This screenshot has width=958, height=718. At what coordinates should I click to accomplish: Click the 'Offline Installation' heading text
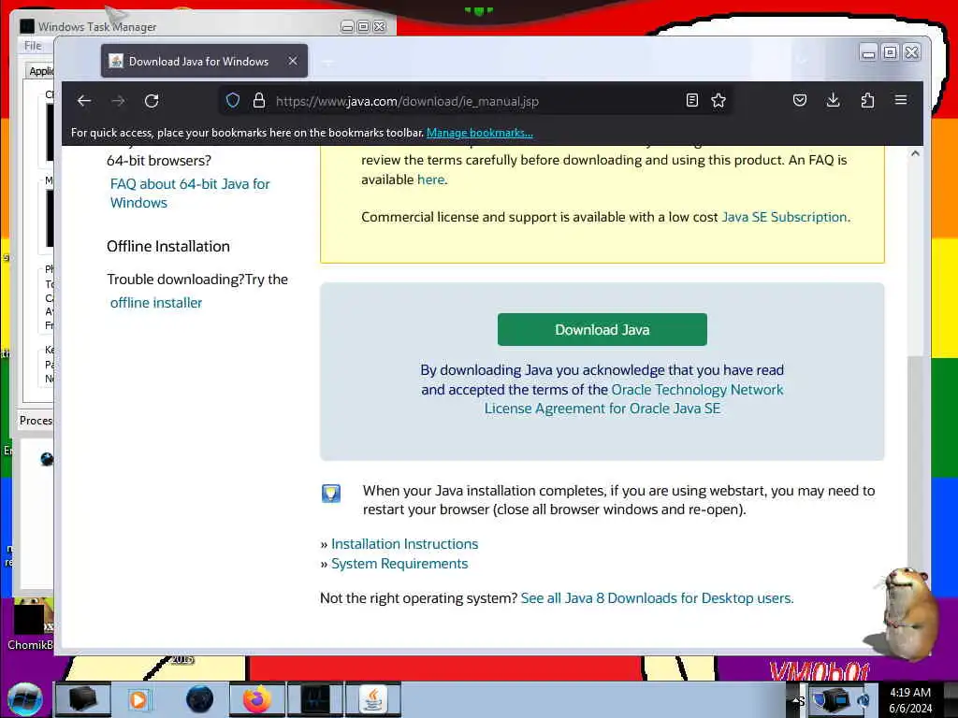click(168, 246)
